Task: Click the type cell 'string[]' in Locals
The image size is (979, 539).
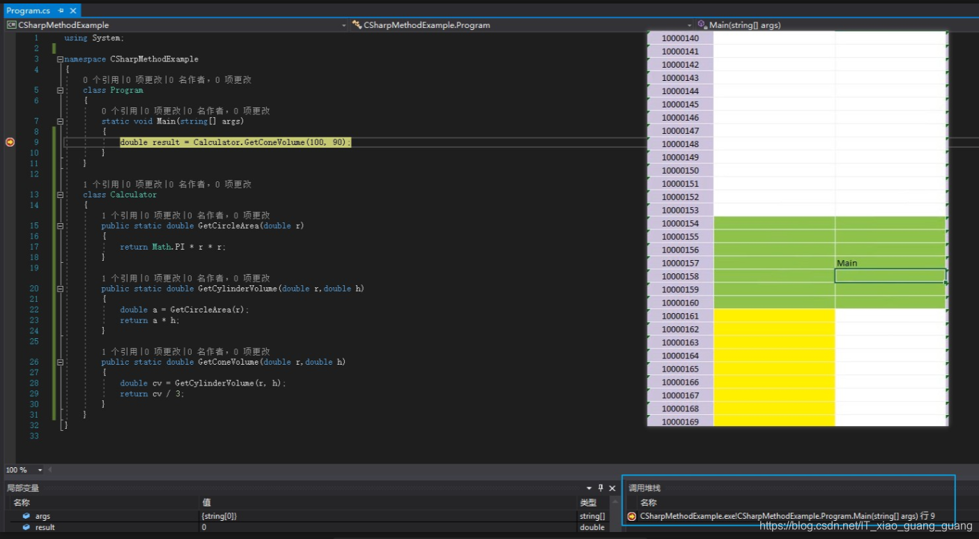Action: [x=592, y=516]
